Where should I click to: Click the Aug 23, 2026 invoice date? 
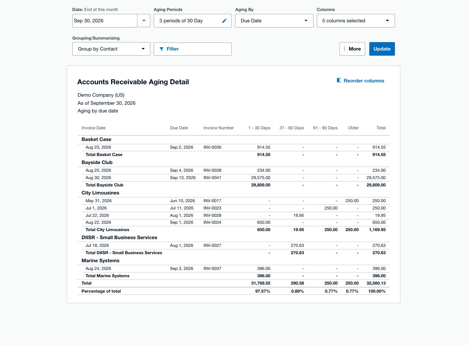98,147
